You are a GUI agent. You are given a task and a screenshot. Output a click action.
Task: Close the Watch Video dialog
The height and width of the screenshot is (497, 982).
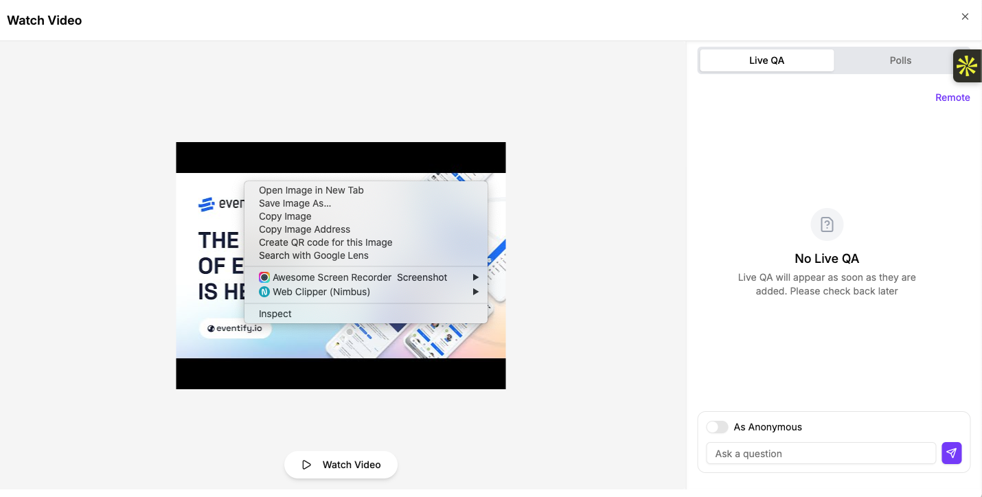[x=965, y=16]
